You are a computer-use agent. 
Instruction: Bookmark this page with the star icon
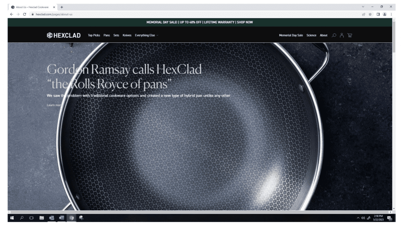point(370,15)
